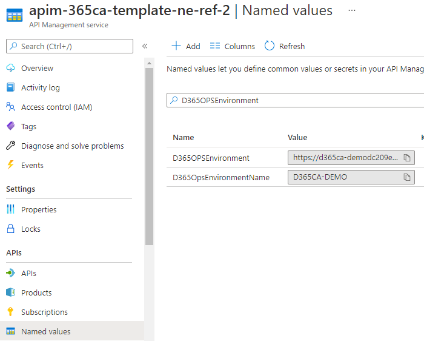
Task: Open the Tags menu item
Action: click(28, 126)
